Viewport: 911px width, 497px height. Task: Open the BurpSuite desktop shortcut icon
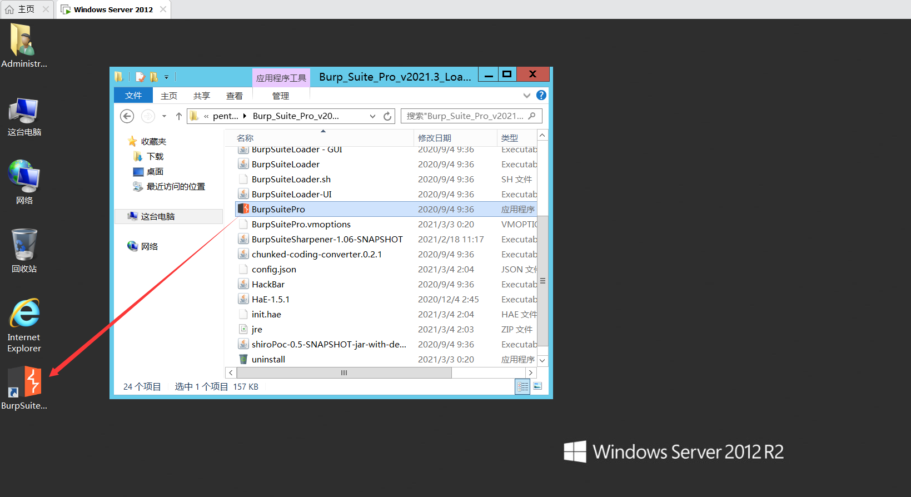pyautogui.click(x=24, y=381)
